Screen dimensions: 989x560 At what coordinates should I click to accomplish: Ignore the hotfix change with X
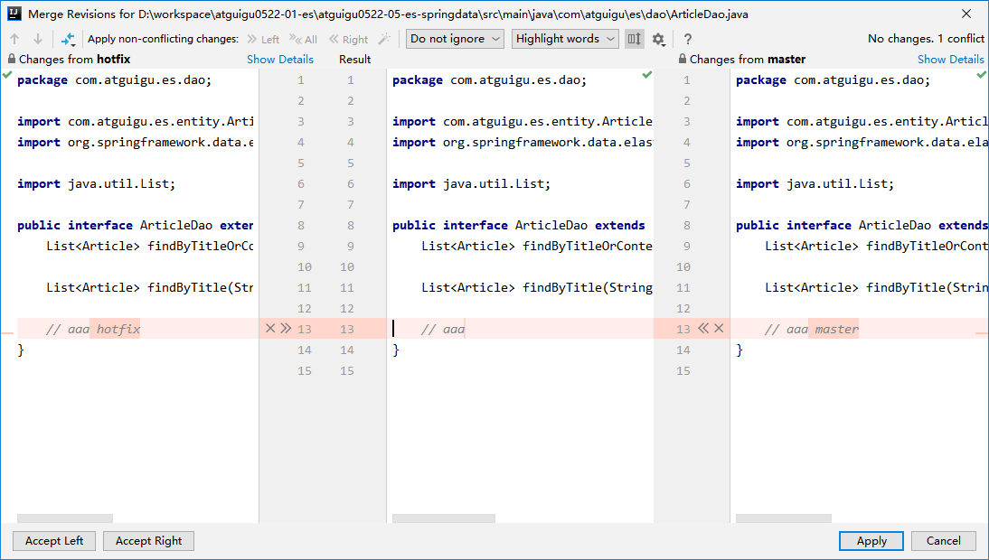click(x=269, y=329)
